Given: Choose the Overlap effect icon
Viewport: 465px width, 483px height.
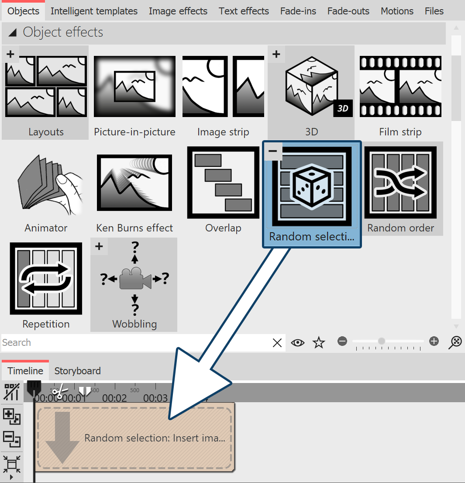Looking at the screenshot, I should tap(223, 183).
